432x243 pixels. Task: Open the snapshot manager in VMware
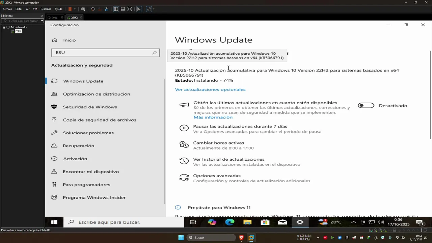pyautogui.click(x=106, y=9)
